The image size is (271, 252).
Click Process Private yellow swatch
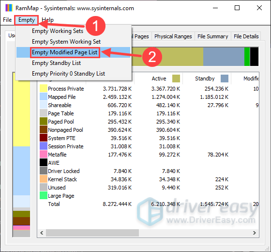pyautogui.click(x=44, y=88)
